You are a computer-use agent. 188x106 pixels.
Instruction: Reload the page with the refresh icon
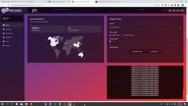[9, 5]
